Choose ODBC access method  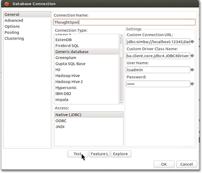88,121
